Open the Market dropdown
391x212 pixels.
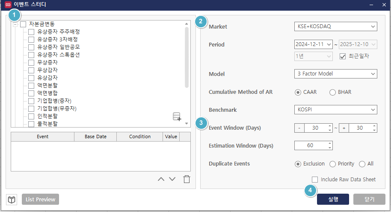(x=335, y=26)
